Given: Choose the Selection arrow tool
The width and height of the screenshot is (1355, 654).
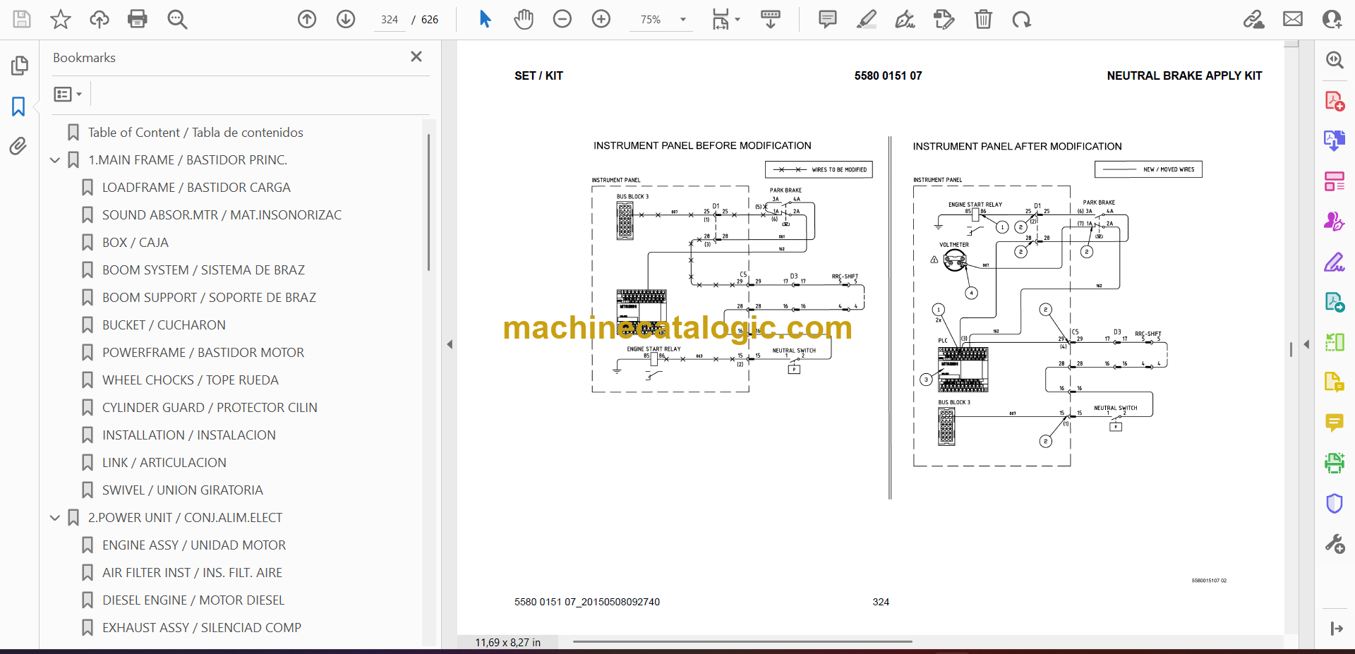Looking at the screenshot, I should tap(485, 19).
